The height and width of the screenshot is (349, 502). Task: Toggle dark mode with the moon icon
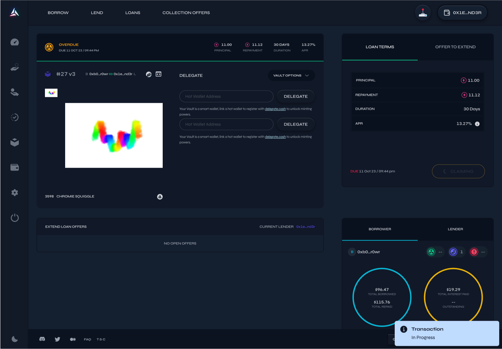(x=15, y=339)
